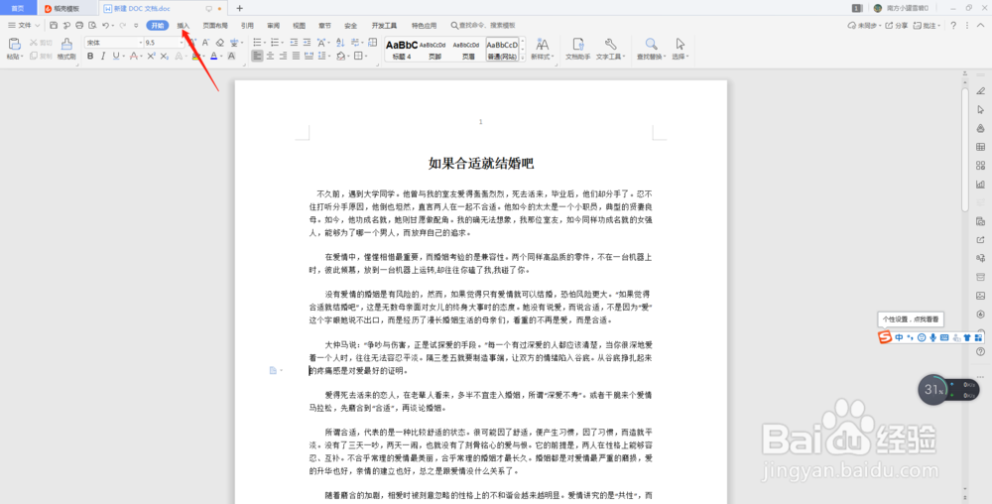Image resolution: width=992 pixels, height=504 pixels.
Task: Open the Page Layout (页面布局) tab
Action: 215,25
